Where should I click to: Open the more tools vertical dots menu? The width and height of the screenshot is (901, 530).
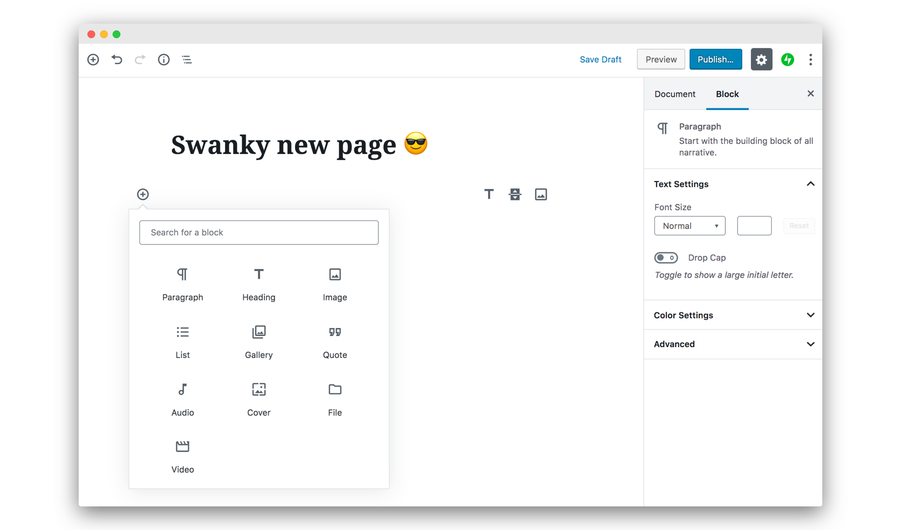click(x=811, y=60)
